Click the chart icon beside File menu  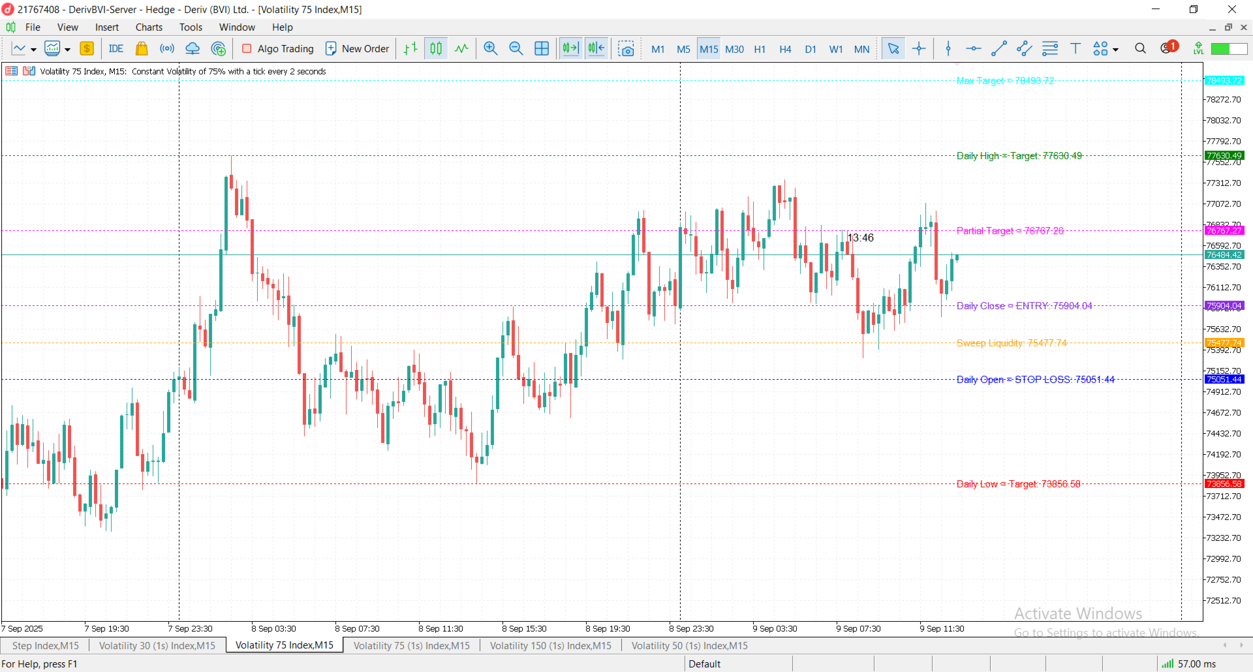[10, 27]
